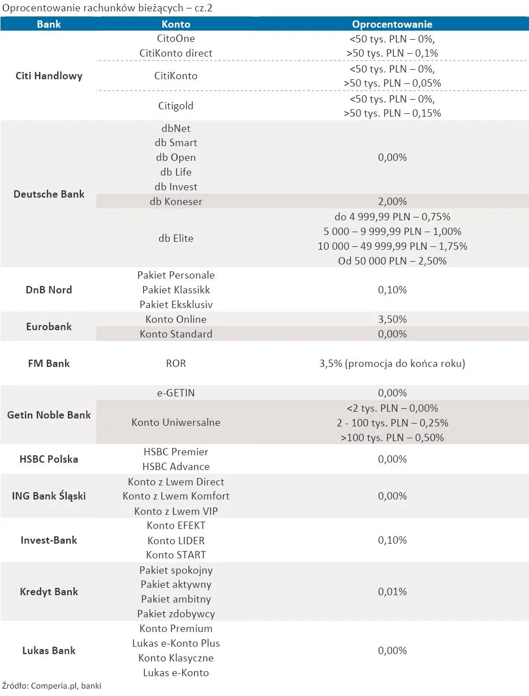This screenshot has height=696, width=529.
Task: Select the Citi Handlowy bank cell
Action: pos(49,76)
